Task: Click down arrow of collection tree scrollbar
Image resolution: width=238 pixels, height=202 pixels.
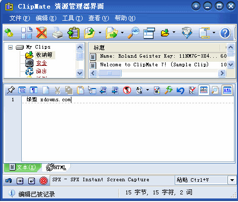Action: coord(80,73)
